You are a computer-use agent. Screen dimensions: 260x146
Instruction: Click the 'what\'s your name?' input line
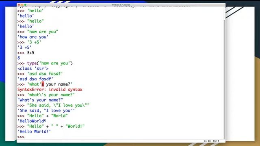51,95
